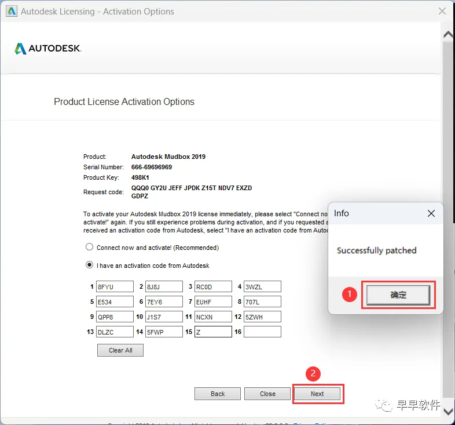Viewport: 455px width, 425px height.
Task: Click activation code field 13 containing DLZC
Action: tap(115, 332)
